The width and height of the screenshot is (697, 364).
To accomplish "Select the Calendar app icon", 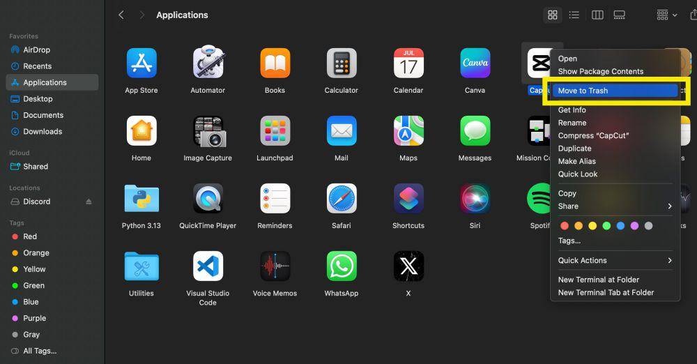I will (x=408, y=63).
